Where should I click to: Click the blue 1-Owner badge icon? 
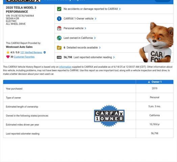[59, 19]
